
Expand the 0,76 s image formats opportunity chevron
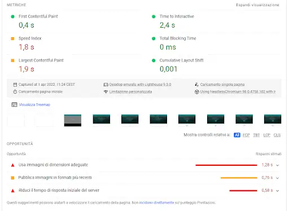point(277,178)
